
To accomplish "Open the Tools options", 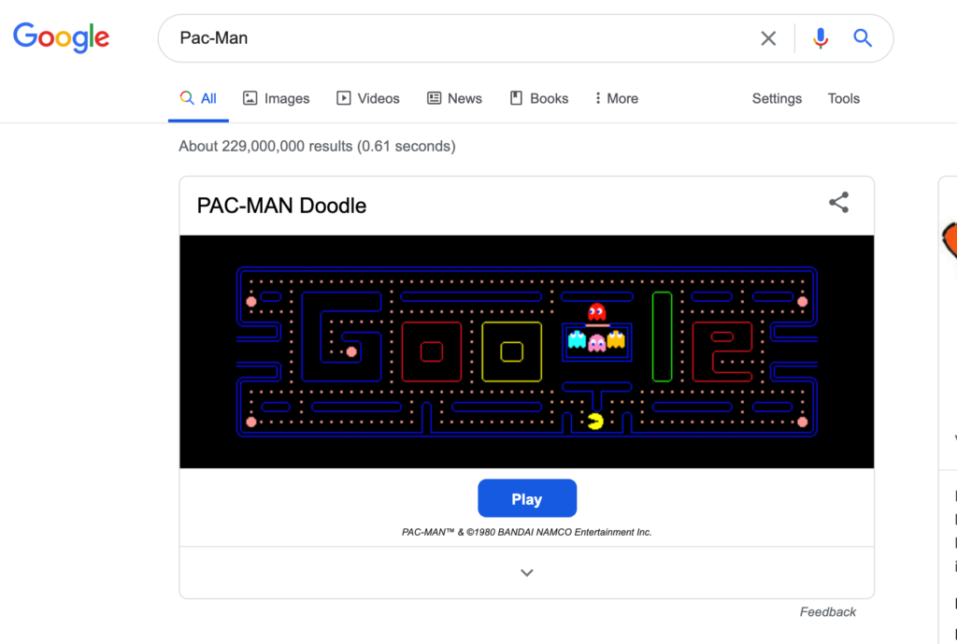I will [x=844, y=98].
